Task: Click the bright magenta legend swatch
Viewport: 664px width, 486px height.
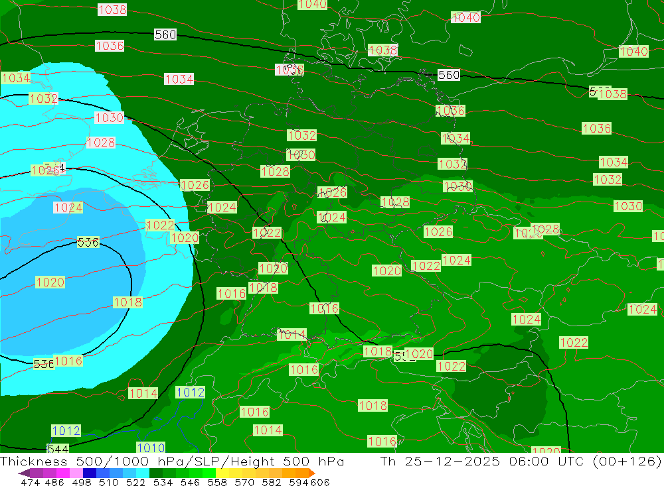Action: (62, 473)
